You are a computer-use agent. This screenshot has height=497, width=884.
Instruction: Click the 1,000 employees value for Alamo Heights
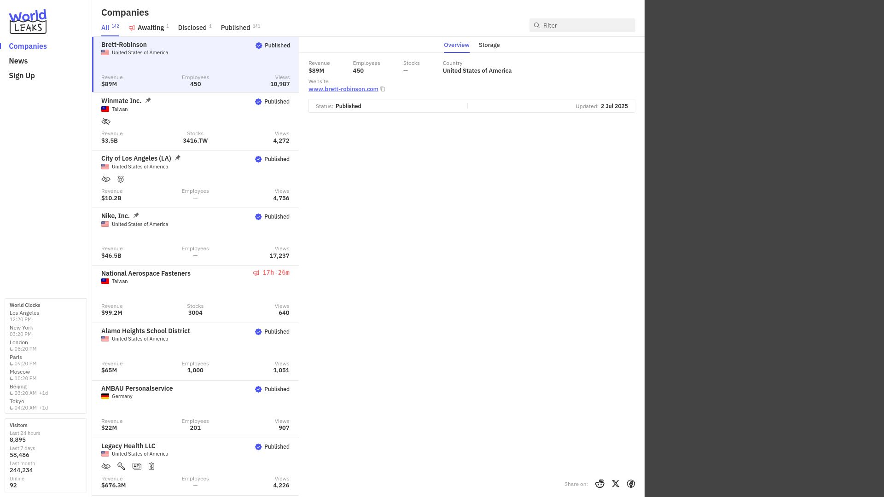pyautogui.click(x=195, y=370)
